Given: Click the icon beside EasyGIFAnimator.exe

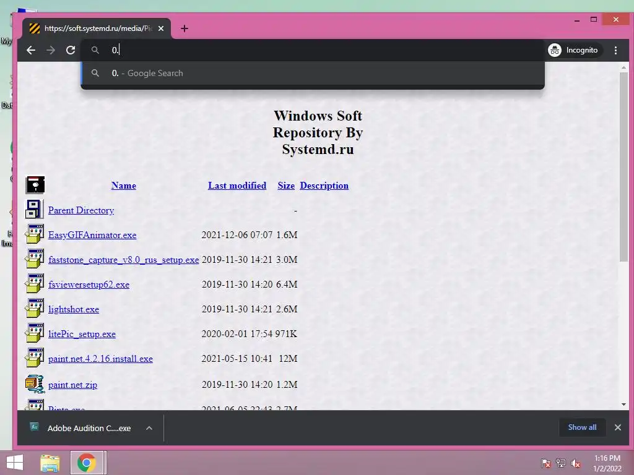Looking at the screenshot, I should click(35, 234).
